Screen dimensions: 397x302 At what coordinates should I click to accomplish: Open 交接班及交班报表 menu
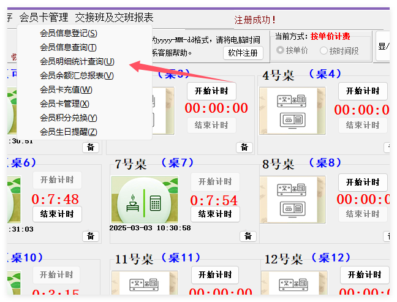[x=114, y=18]
